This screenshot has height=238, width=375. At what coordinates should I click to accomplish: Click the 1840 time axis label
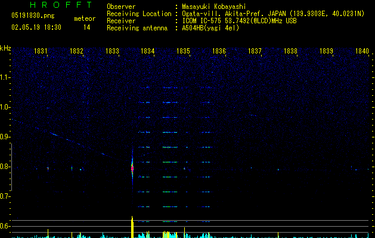click(x=362, y=51)
